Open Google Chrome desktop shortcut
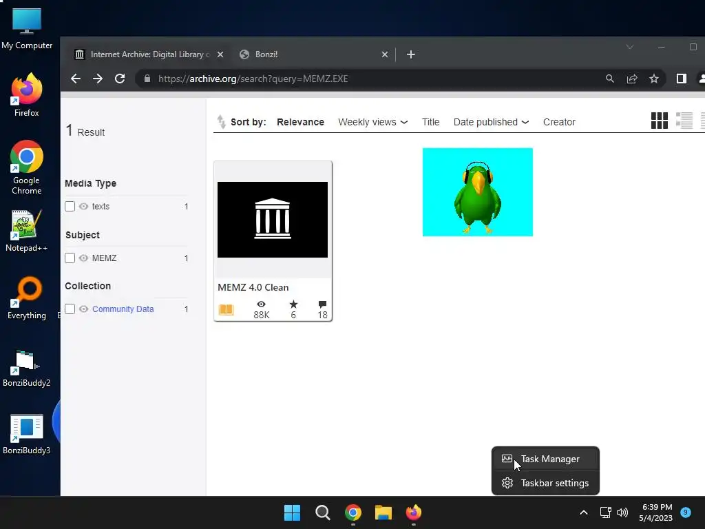 pyautogui.click(x=27, y=167)
